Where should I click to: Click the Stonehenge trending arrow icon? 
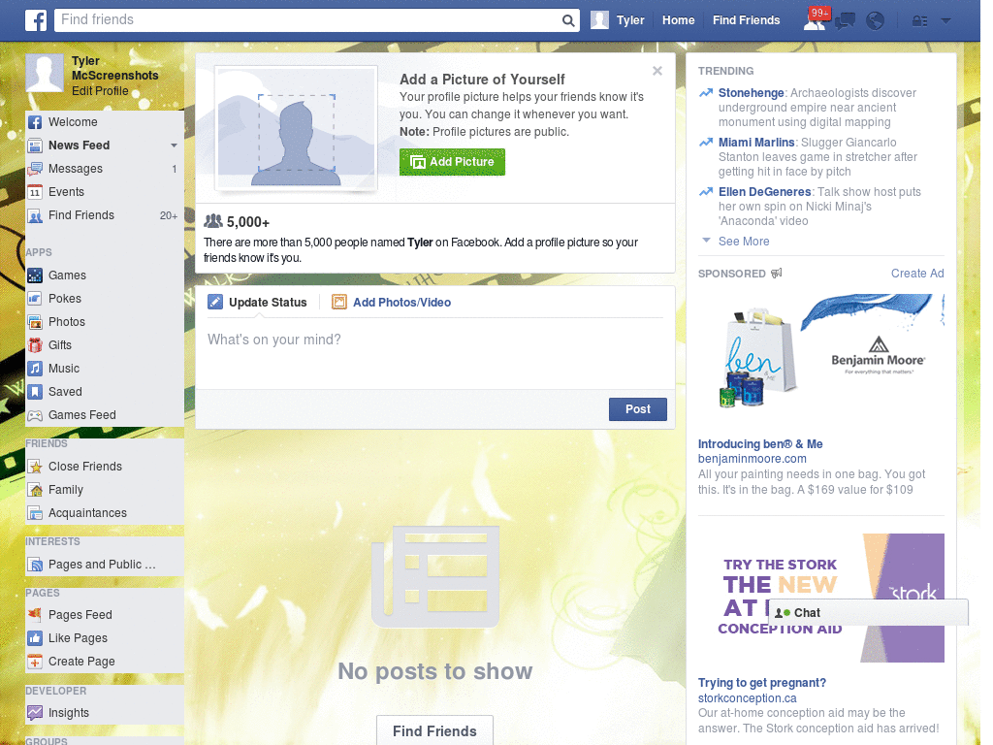point(706,93)
